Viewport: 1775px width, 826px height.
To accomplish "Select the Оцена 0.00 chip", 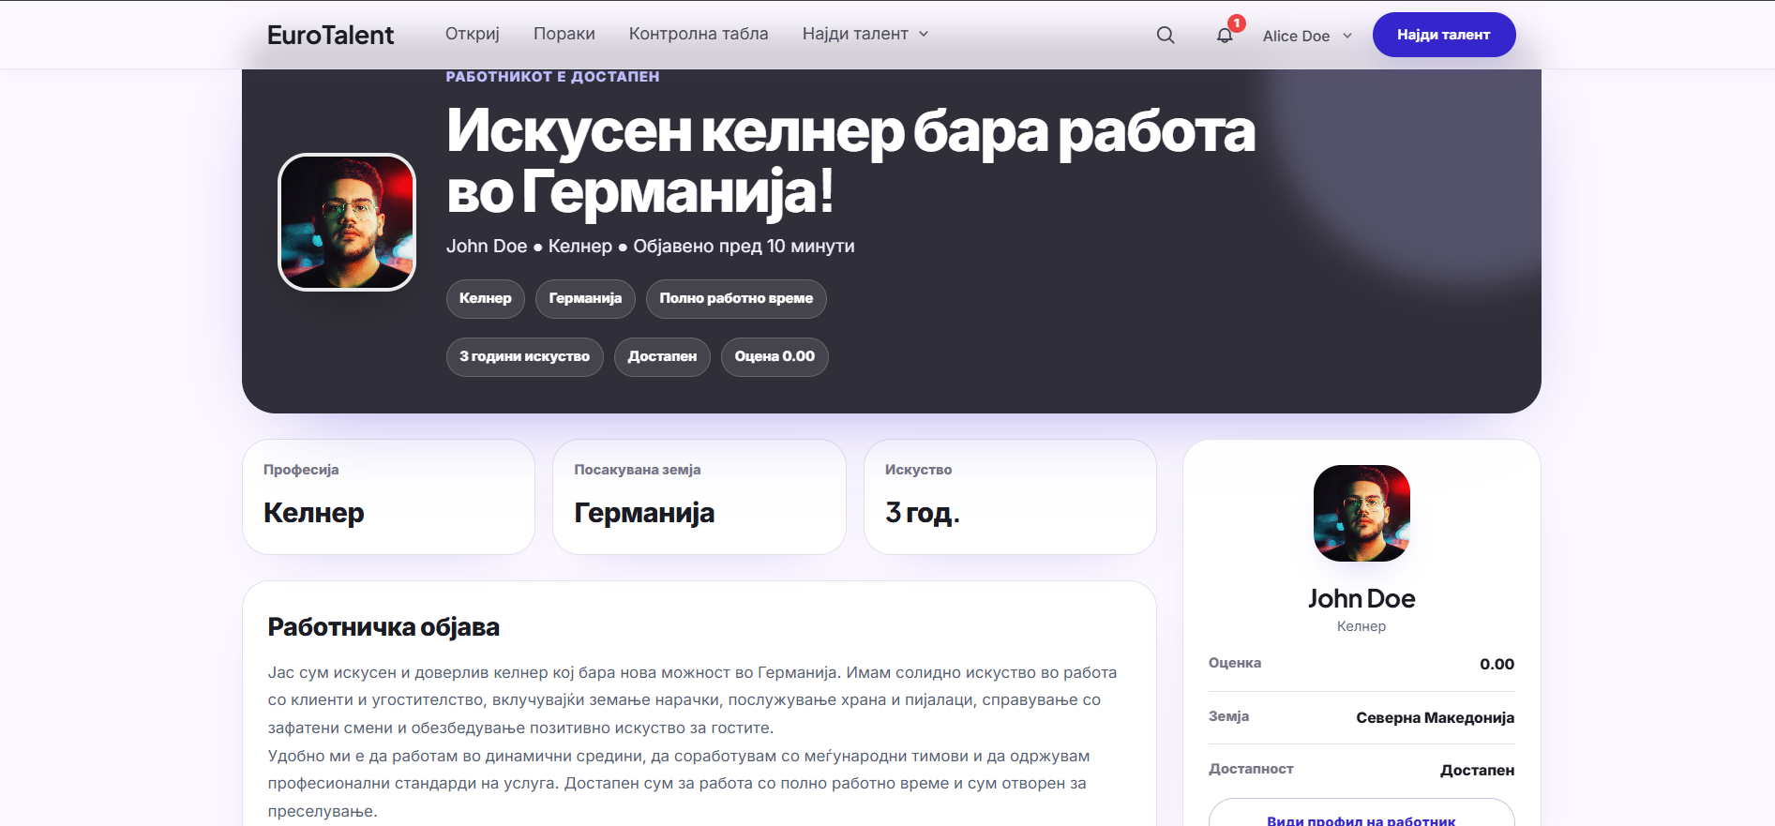I will (x=775, y=357).
